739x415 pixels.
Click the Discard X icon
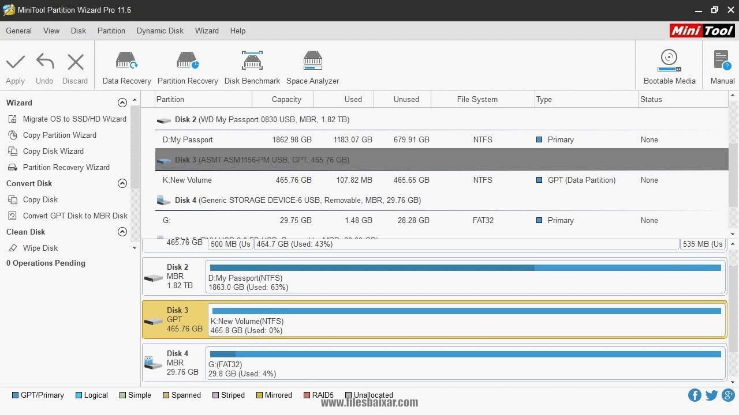point(76,62)
